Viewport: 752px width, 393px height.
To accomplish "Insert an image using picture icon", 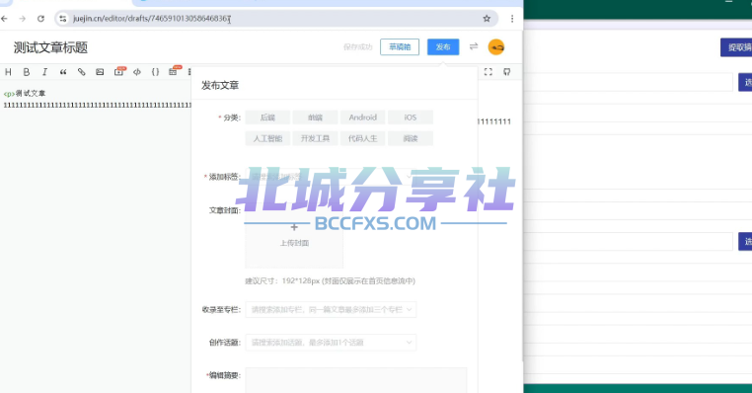I will pos(100,72).
